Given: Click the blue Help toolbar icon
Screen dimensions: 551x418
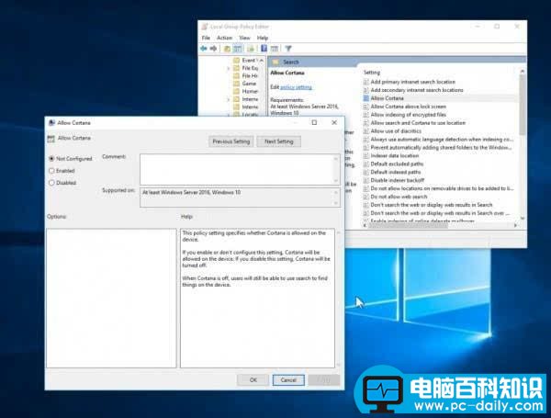Looking at the screenshot, I should click(x=264, y=49).
